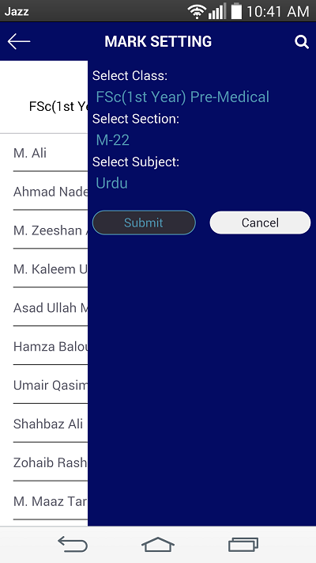The height and width of the screenshot is (563, 316).
Task: Tap Android home navigation button
Action: point(158,544)
